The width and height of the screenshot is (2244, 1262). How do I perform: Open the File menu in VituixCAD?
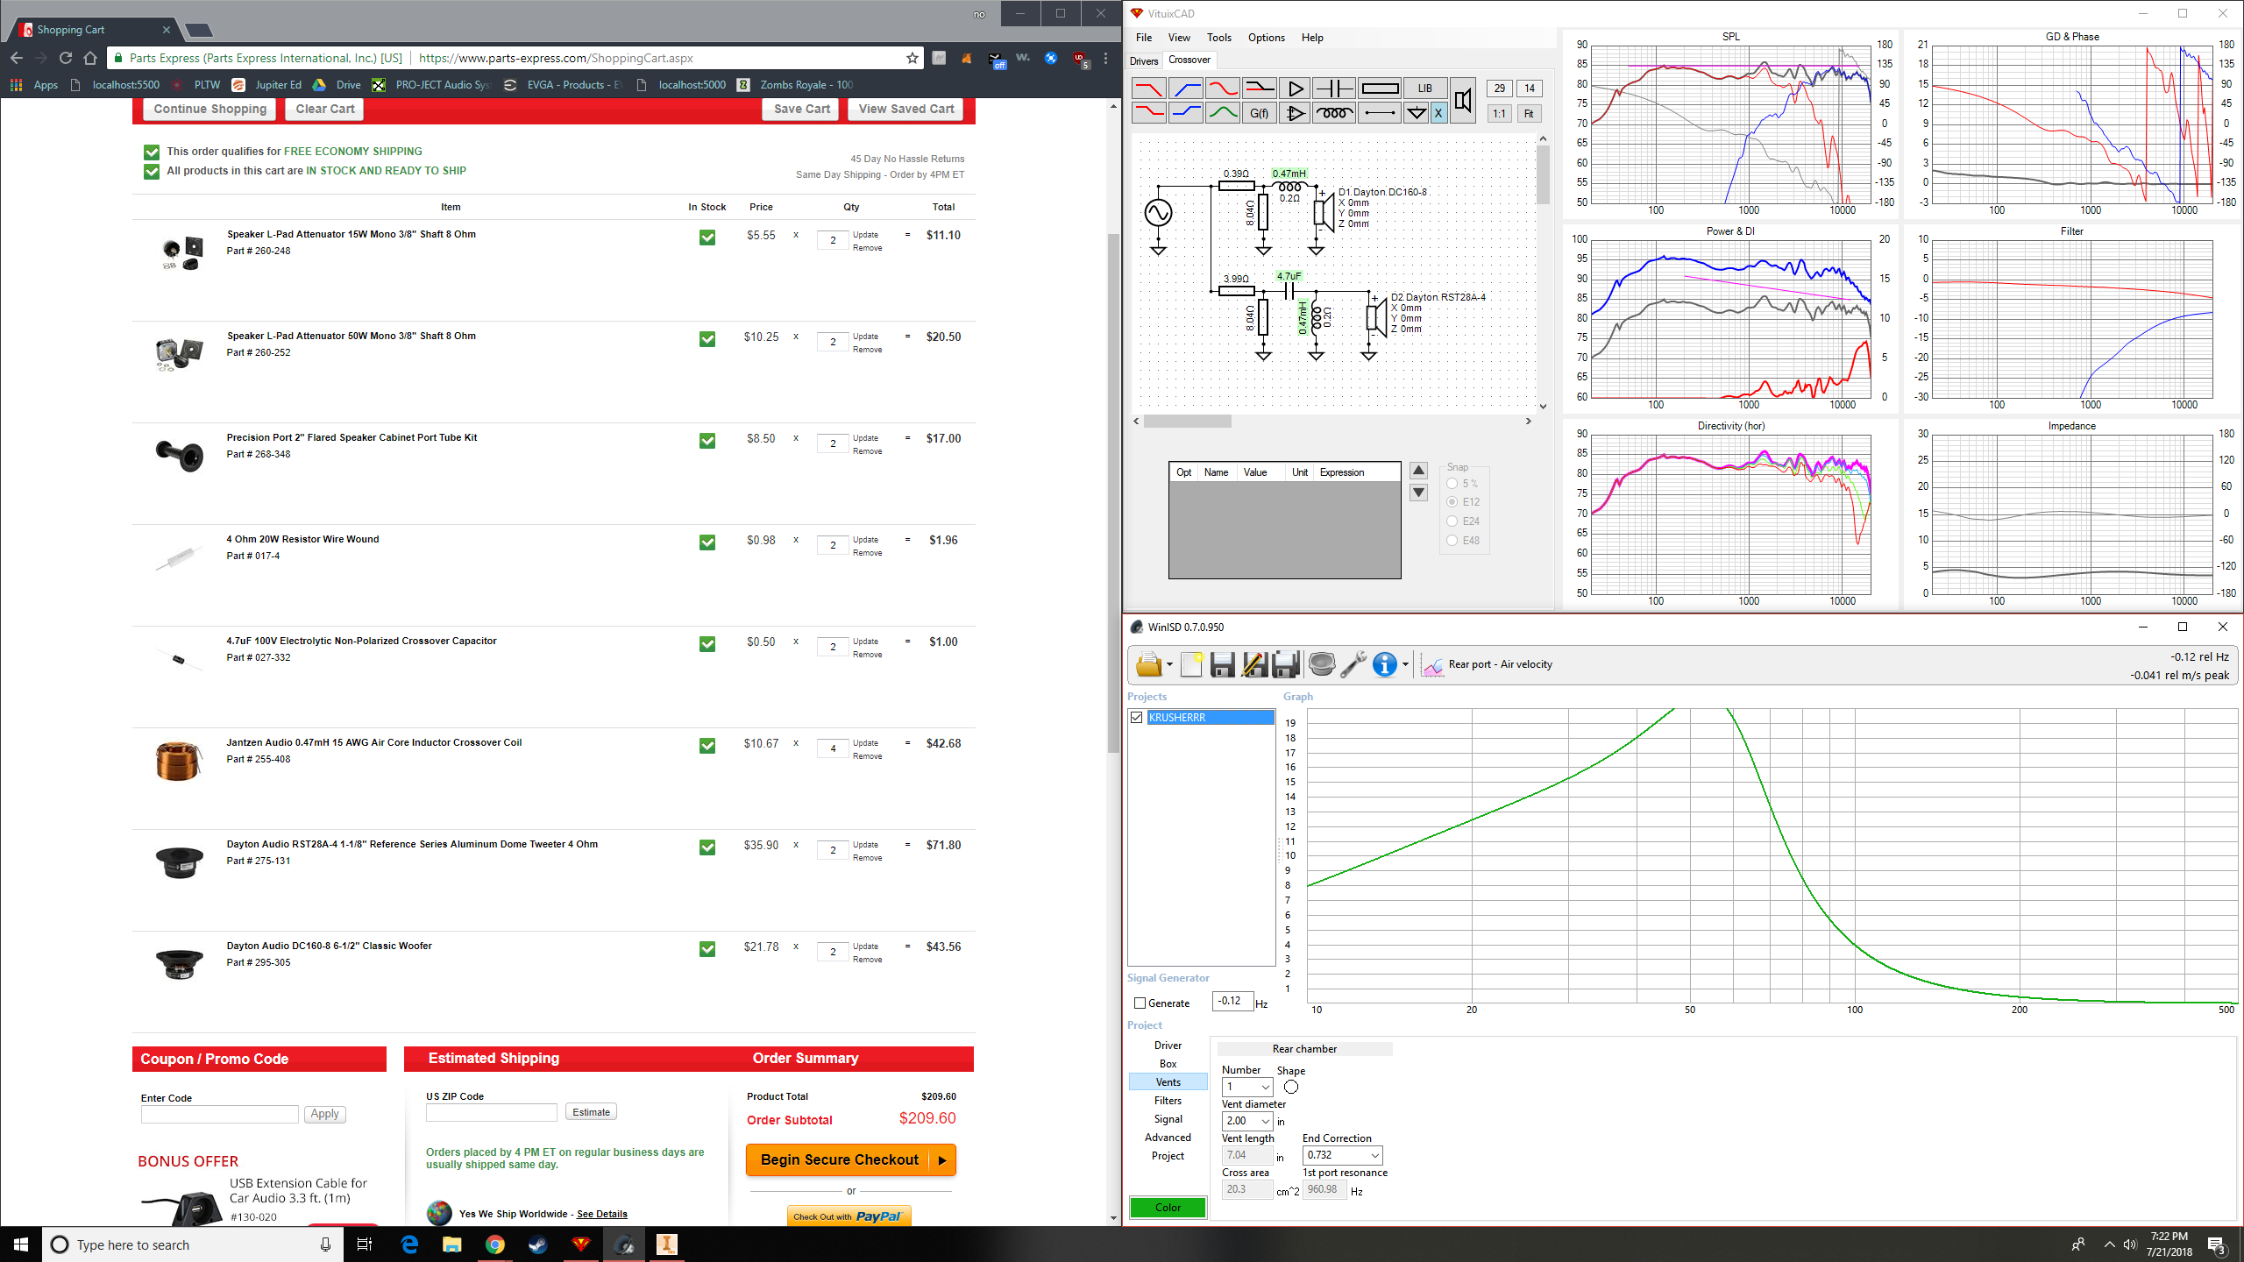pyautogui.click(x=1144, y=38)
